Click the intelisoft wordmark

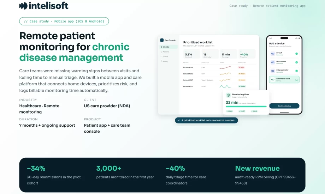tap(48, 6)
